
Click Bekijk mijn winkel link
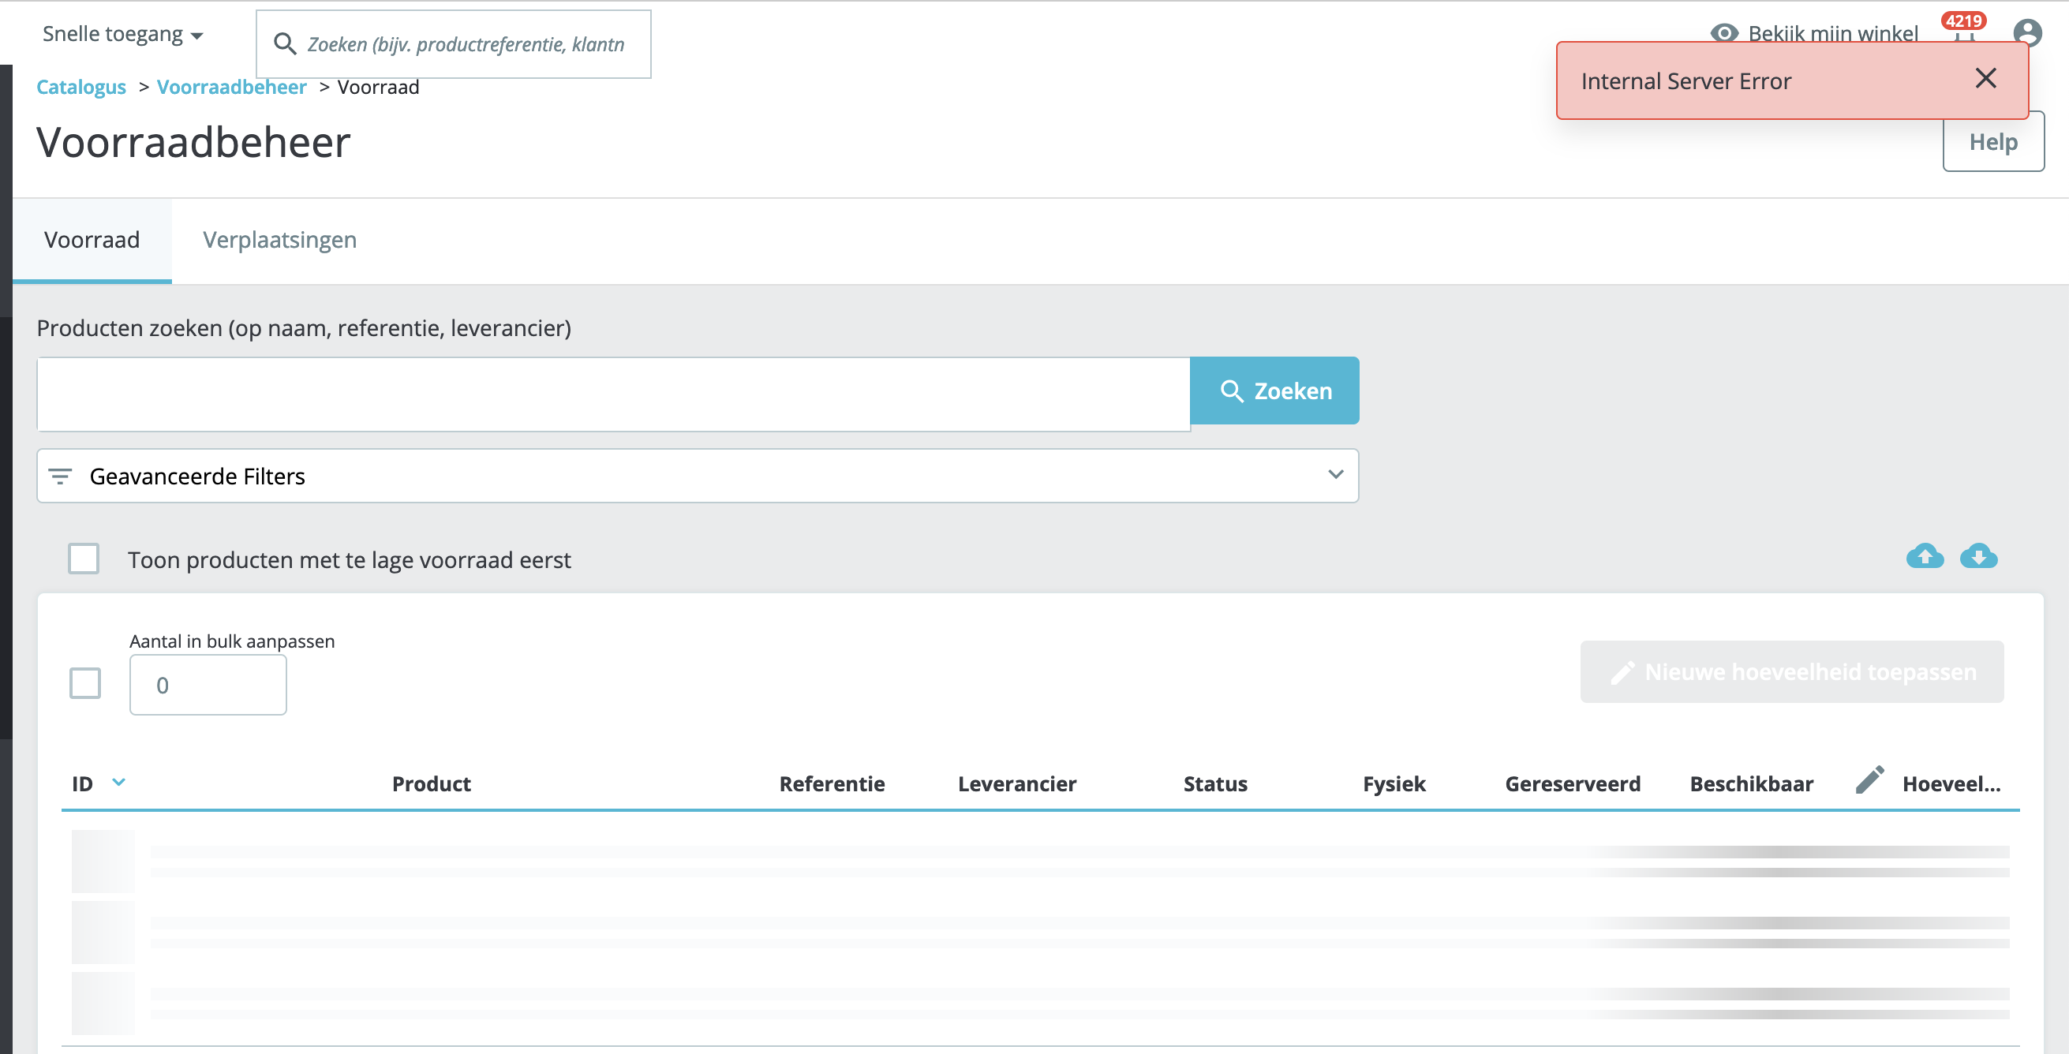click(x=1814, y=33)
